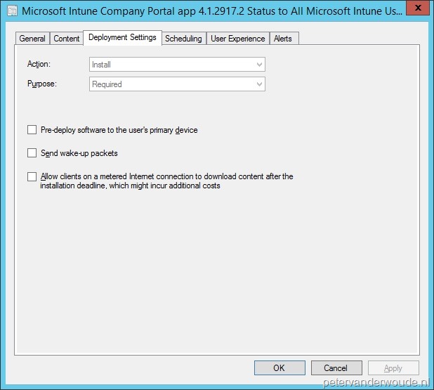Open the User Experience tab
This screenshot has width=434, height=390.
(238, 39)
